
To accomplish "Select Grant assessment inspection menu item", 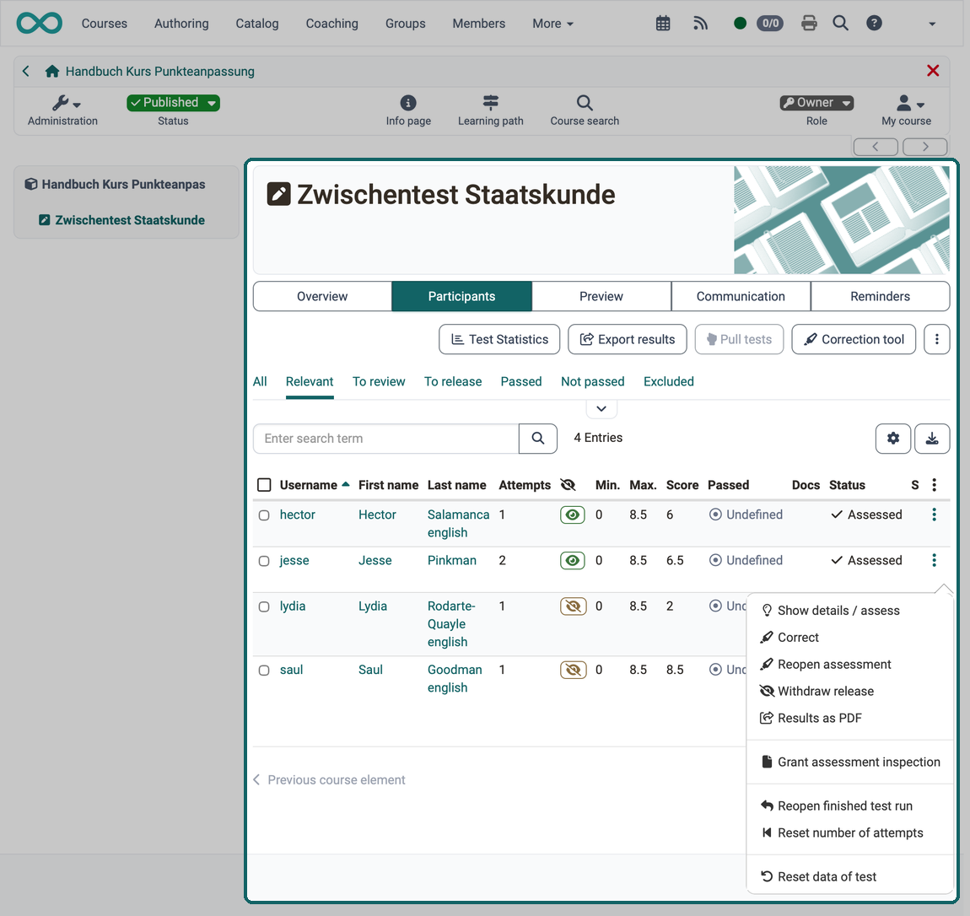I will [850, 762].
